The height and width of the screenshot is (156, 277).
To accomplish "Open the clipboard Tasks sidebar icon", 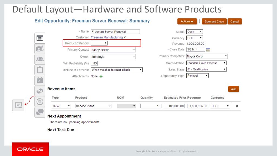I will coord(40,70).
